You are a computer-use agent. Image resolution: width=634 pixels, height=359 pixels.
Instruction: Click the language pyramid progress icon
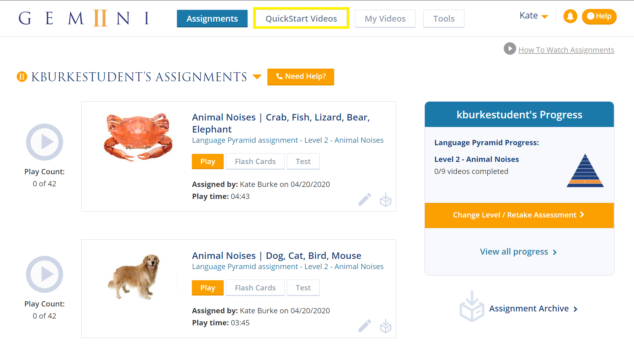point(585,171)
